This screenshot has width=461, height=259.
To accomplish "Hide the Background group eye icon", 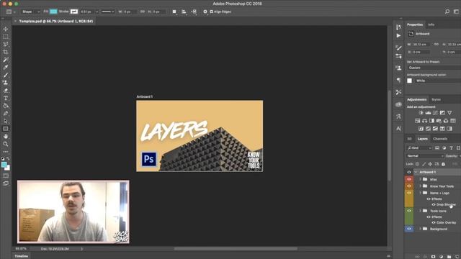I will 409,229.
